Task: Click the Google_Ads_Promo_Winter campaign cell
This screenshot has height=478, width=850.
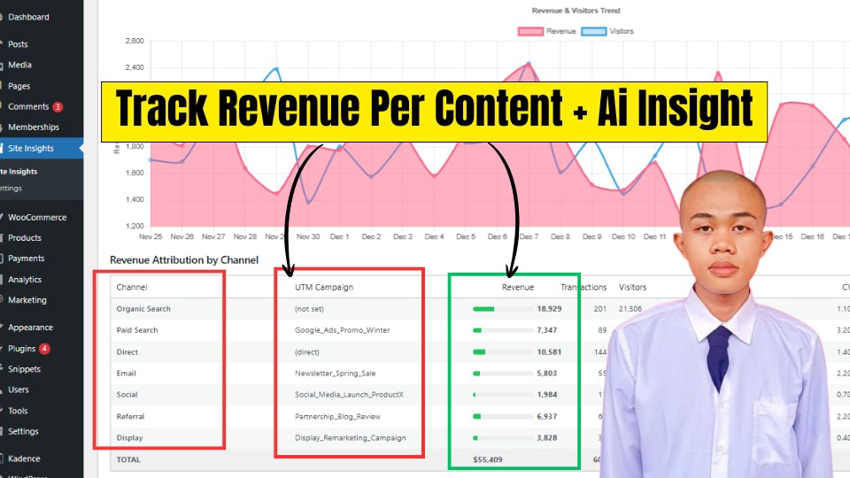Action: pos(342,330)
